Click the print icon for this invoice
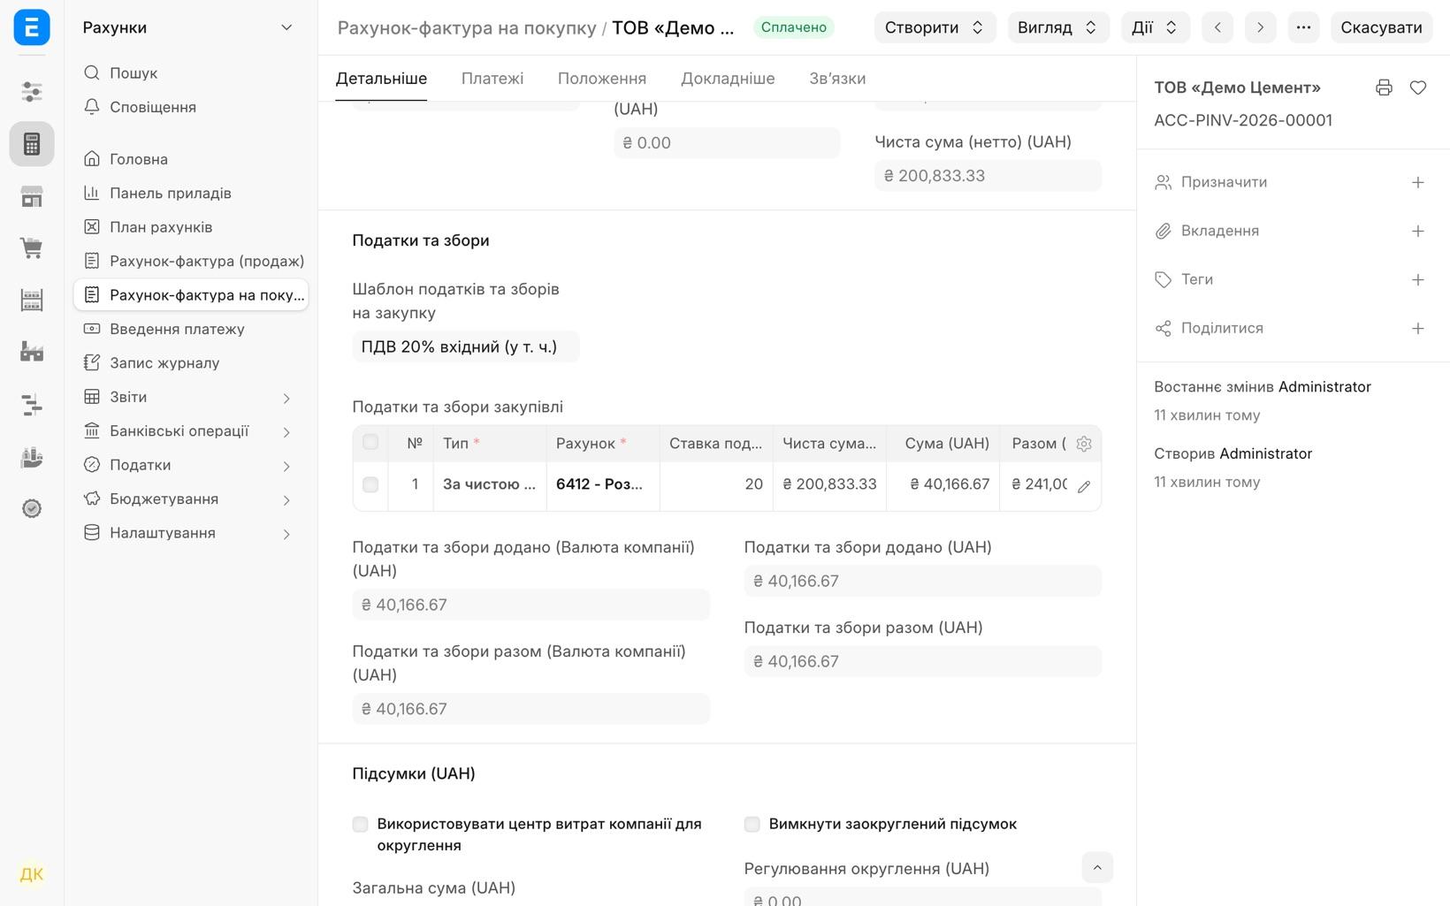 [1384, 88]
